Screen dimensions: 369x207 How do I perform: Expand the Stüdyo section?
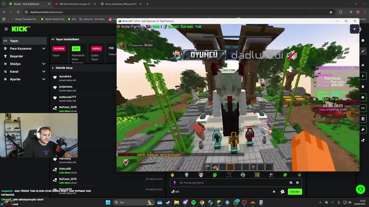click(x=25, y=64)
